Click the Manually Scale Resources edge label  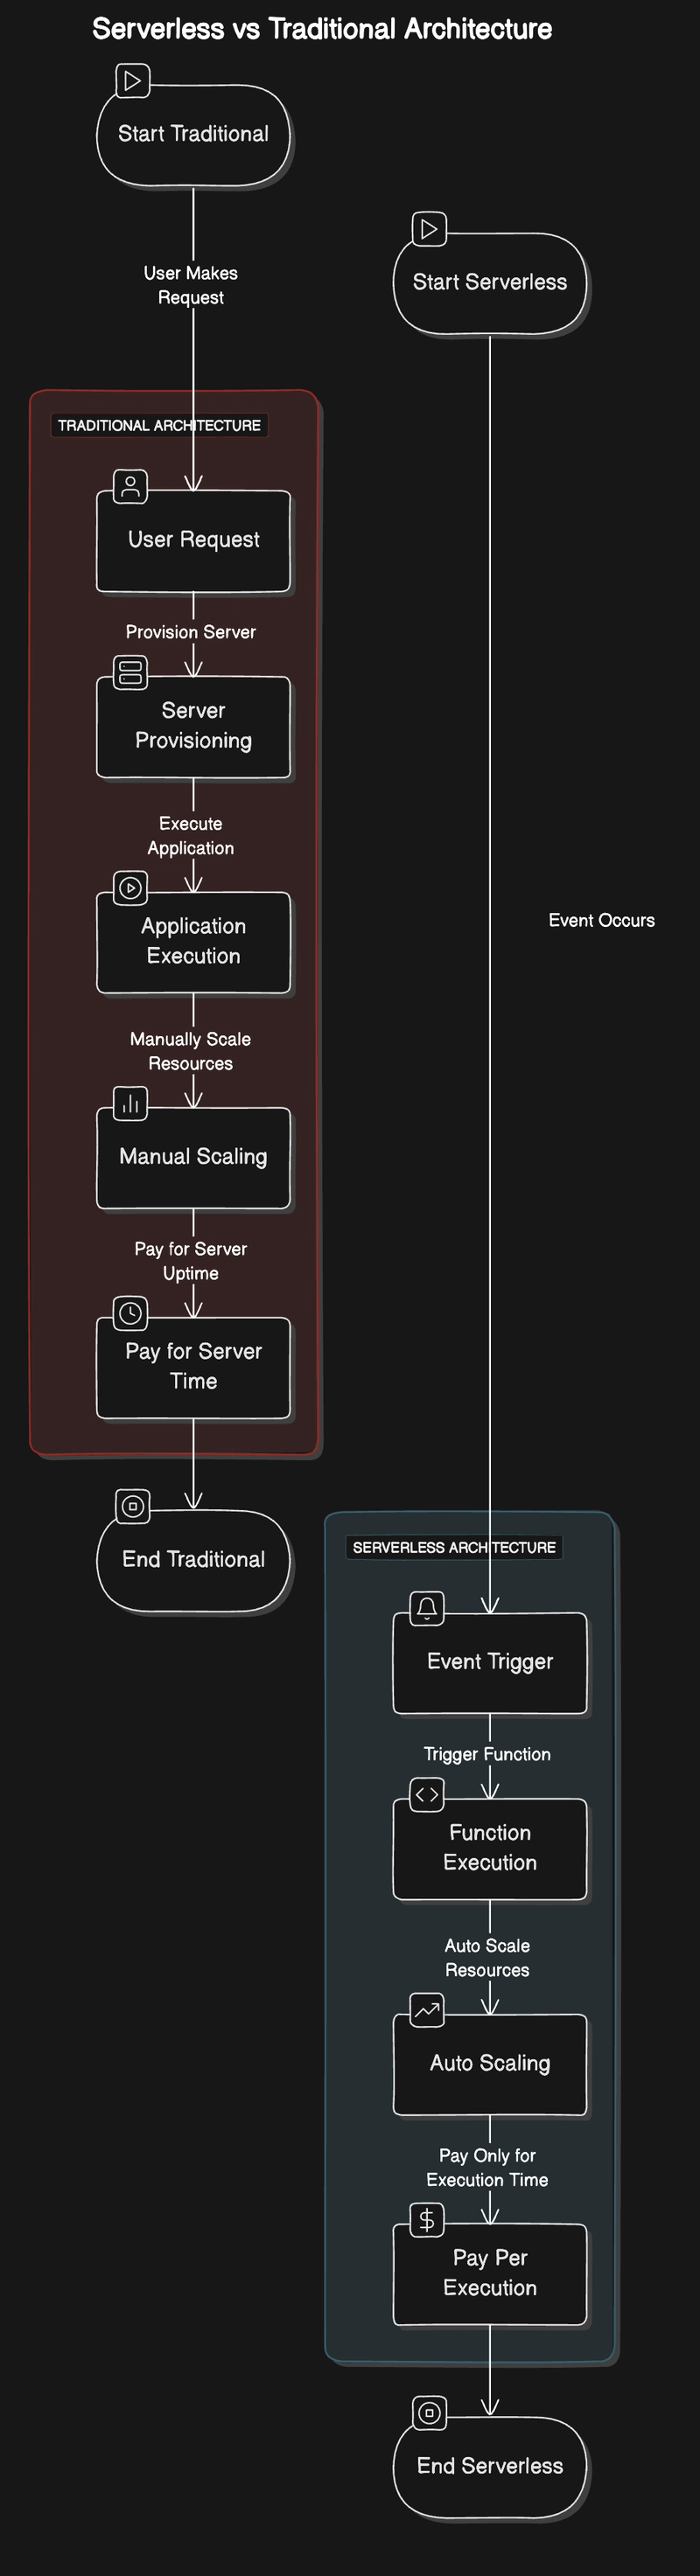pyautogui.click(x=191, y=1051)
